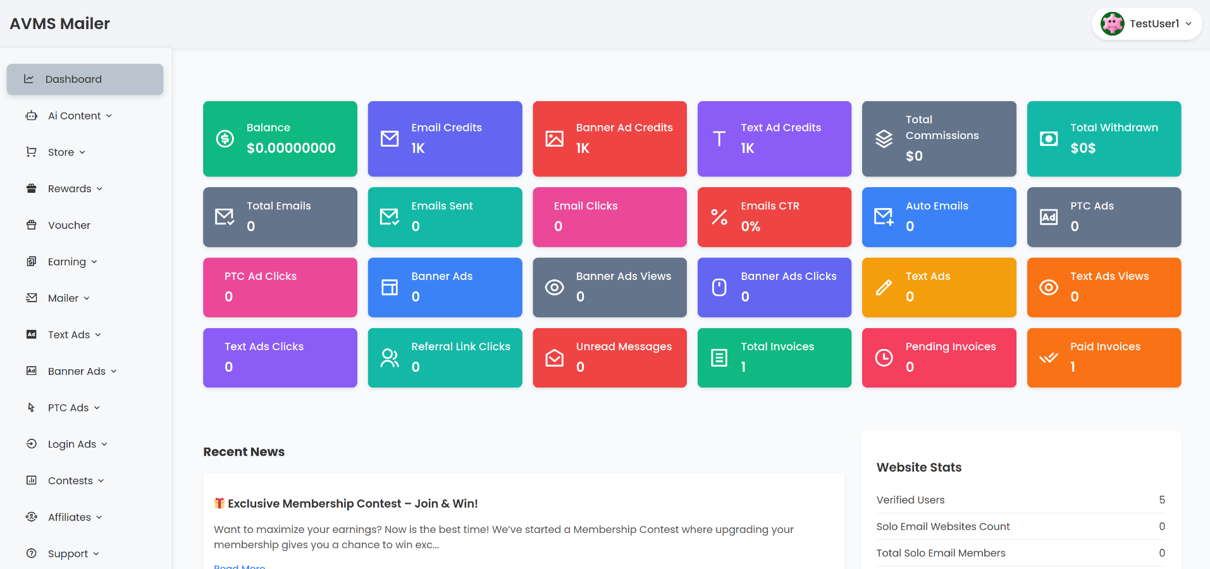Click the Unread Messages stat card

click(x=609, y=358)
